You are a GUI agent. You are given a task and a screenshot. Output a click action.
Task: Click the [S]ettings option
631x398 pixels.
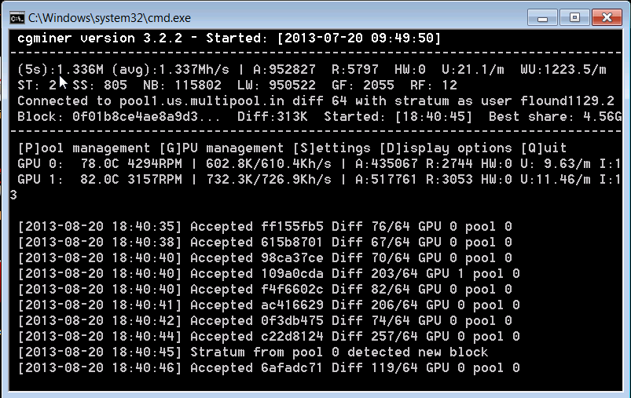[331, 148]
